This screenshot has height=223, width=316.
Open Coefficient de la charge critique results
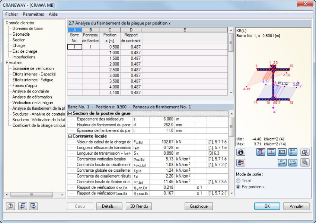pyautogui.click(x=39, y=125)
